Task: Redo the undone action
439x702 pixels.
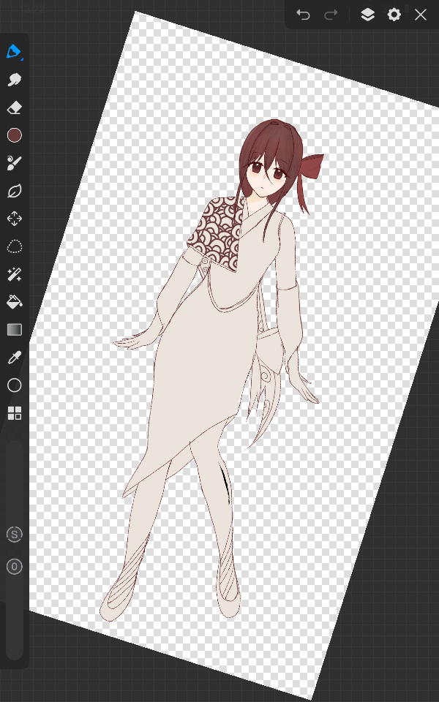Action: (x=331, y=15)
